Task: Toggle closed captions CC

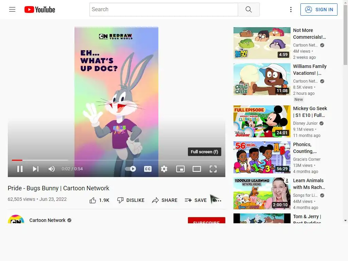Action: tap(148, 169)
